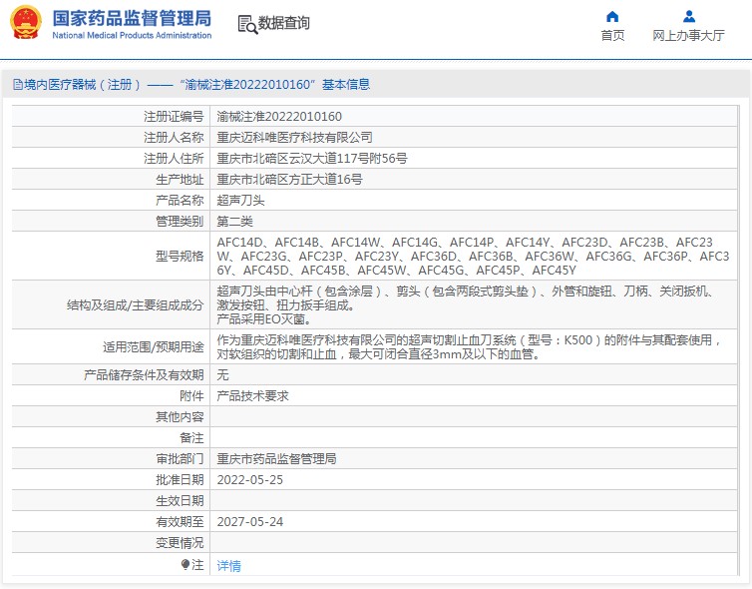Open 网上办事大厅 link text

(688, 36)
